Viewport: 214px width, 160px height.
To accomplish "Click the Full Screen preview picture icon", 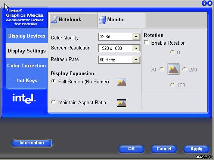I will point(121,82).
